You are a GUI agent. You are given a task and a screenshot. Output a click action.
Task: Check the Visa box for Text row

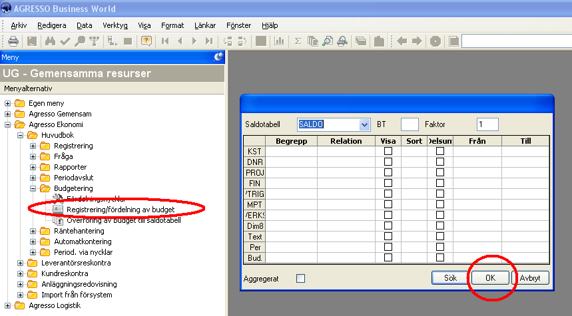388,236
